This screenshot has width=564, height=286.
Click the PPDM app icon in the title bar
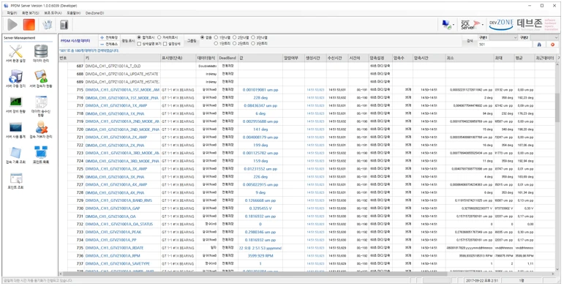(x=6, y=6)
